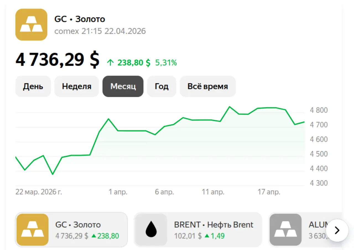This screenshot has width=354, height=250.
Task: Click the oil drop icon for Brent
Action: click(x=151, y=230)
